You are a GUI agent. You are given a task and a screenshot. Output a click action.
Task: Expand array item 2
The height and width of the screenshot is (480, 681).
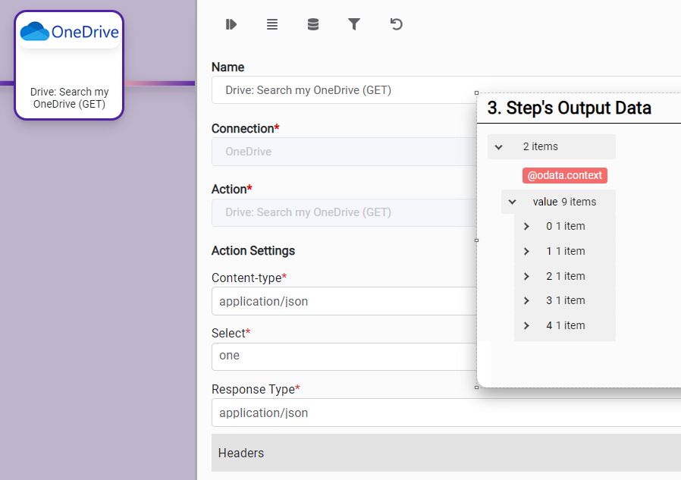pyautogui.click(x=526, y=277)
